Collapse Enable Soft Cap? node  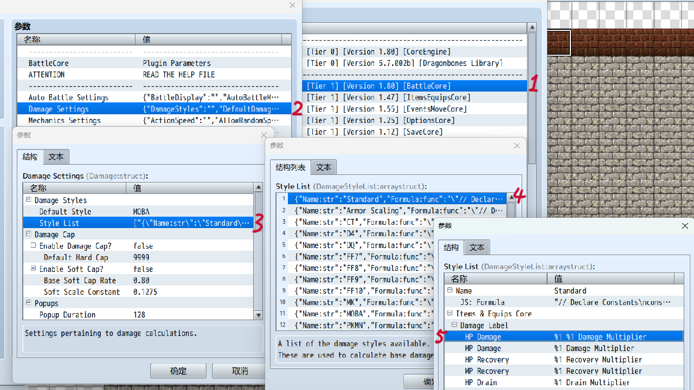pyautogui.click(x=33, y=269)
